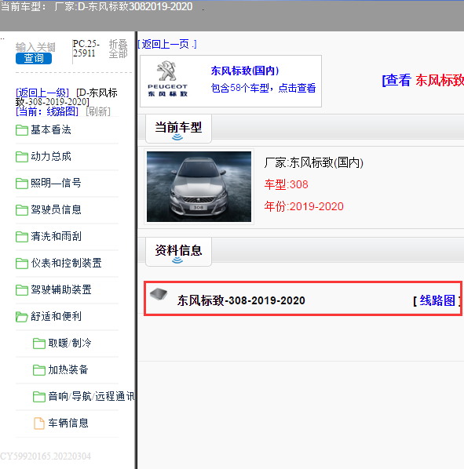
Task: Open the 驾驶员信息 category
Action: pos(56,209)
